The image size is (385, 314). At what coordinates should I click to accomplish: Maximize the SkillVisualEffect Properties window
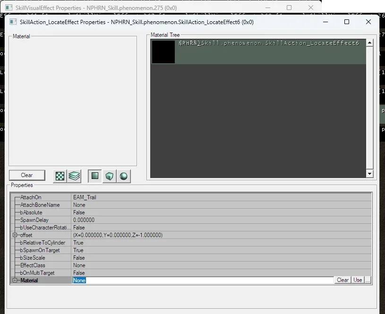[x=289, y=8]
